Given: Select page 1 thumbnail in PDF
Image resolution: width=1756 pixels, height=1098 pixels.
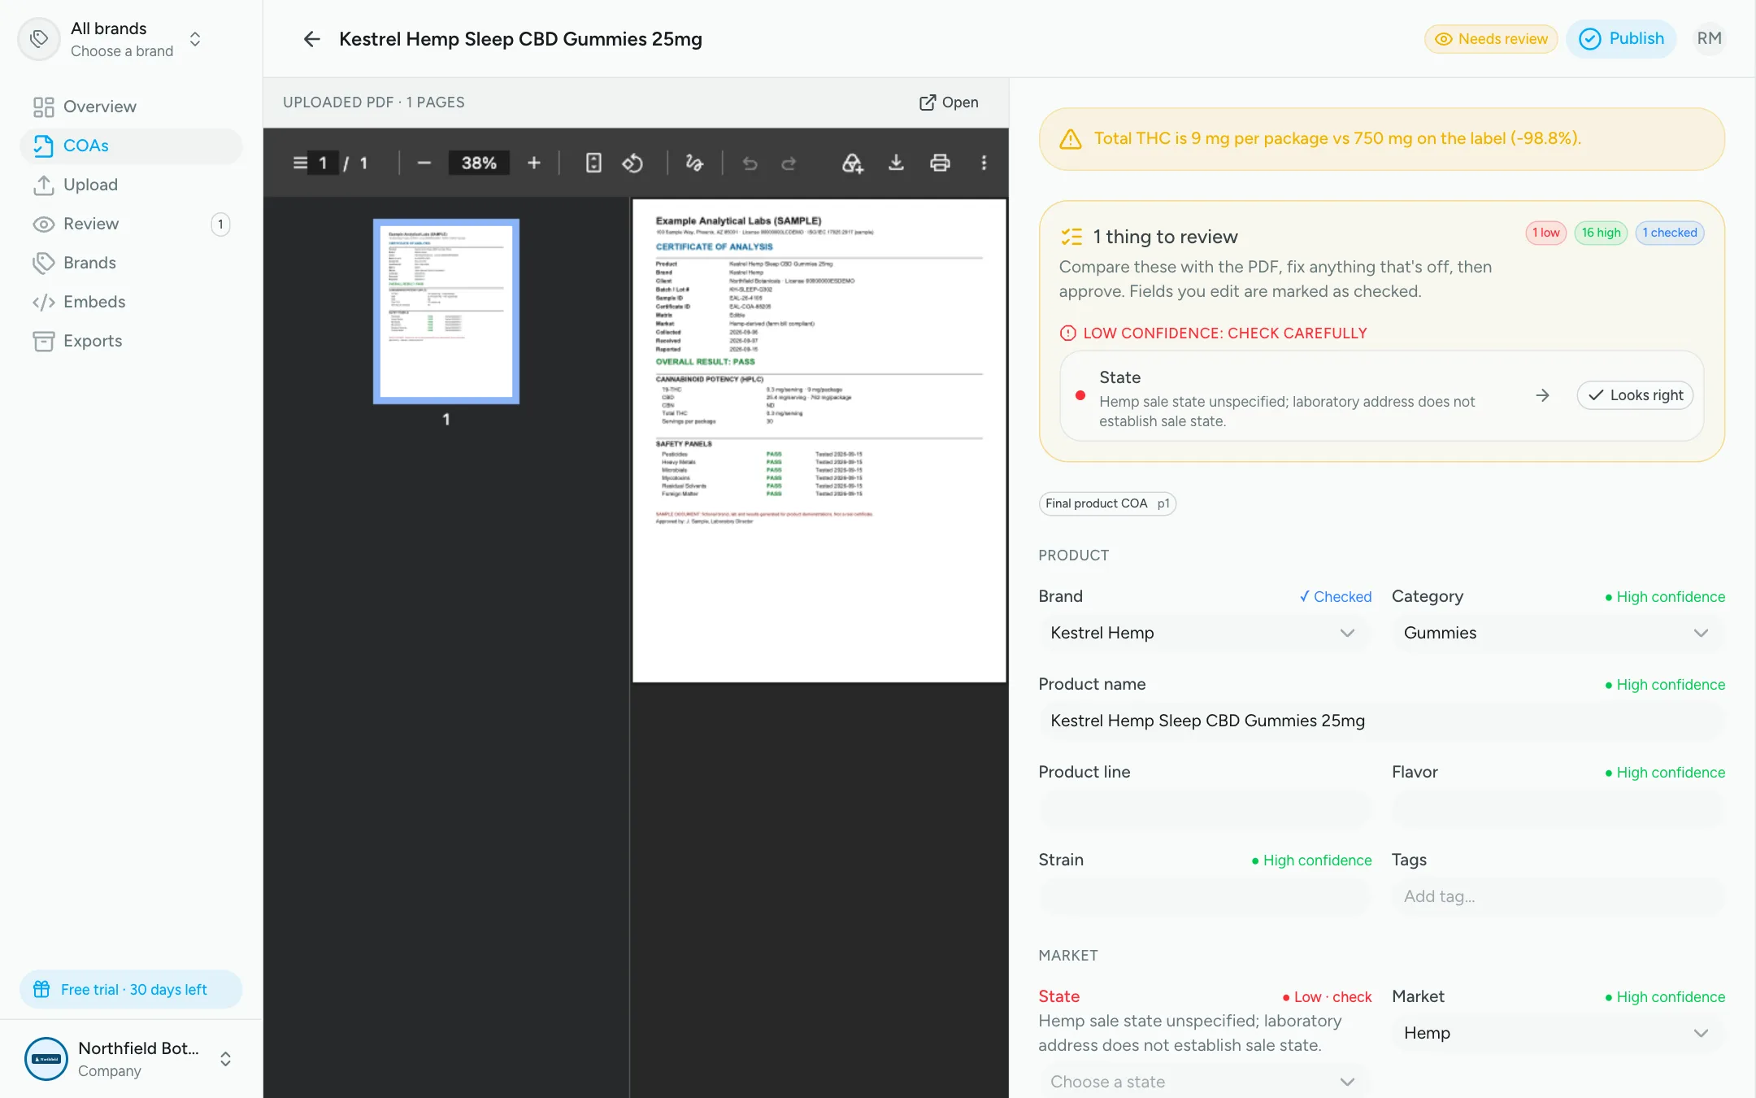Looking at the screenshot, I should pos(446,312).
